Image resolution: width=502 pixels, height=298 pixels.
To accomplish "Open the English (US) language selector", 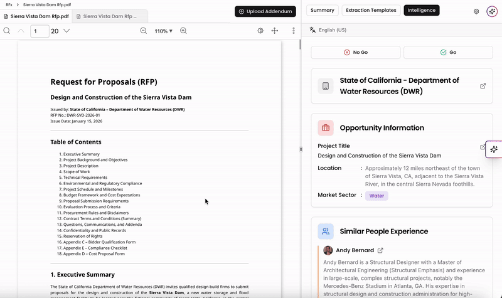I will 333,30.
